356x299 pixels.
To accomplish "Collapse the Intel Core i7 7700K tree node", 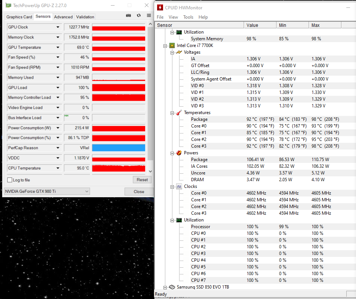I will coord(165,46).
